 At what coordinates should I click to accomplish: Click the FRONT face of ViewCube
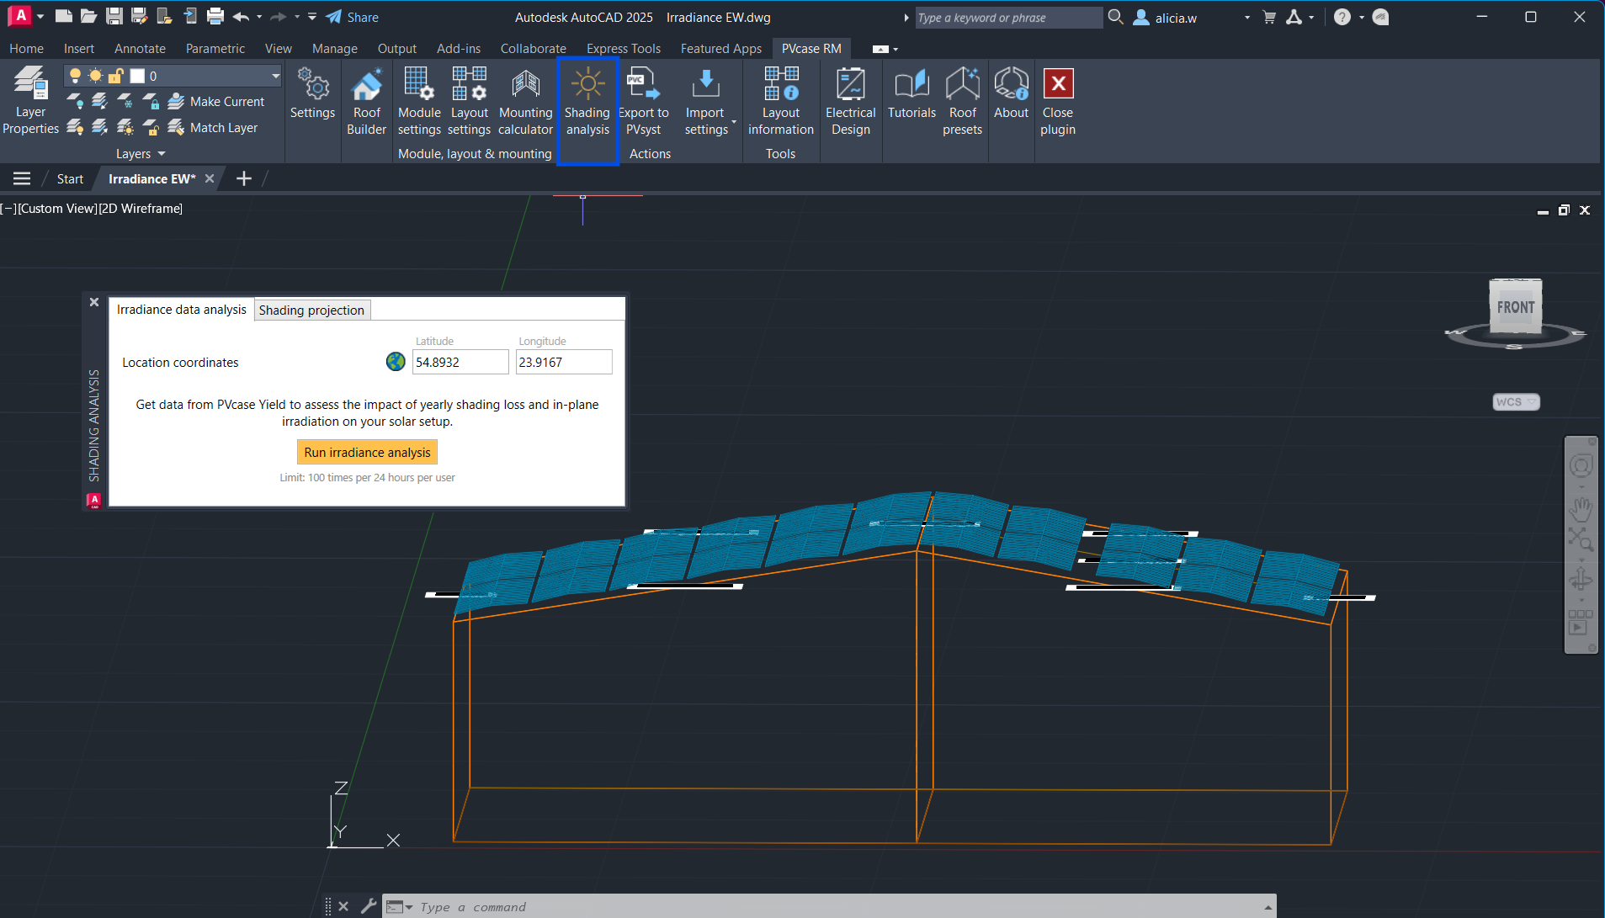(x=1516, y=308)
